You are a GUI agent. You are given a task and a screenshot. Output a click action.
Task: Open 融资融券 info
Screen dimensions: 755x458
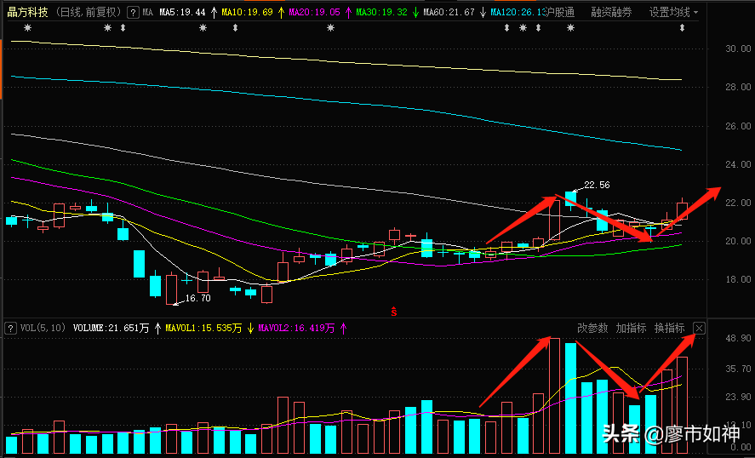click(x=611, y=12)
